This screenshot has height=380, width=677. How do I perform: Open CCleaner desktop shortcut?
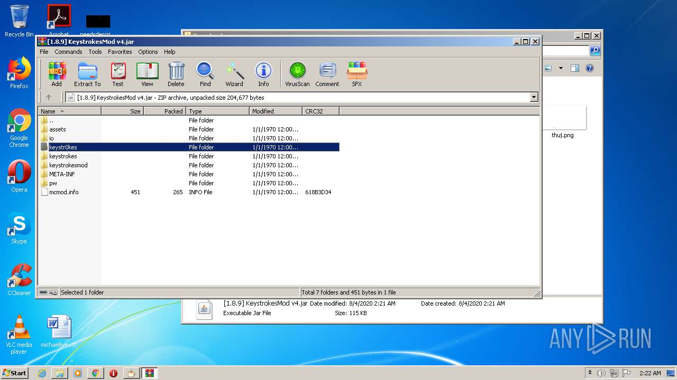[x=19, y=280]
